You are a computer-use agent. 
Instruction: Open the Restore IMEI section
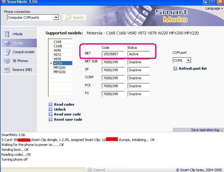(19, 70)
